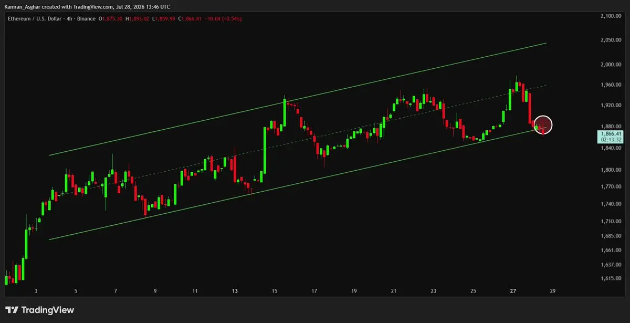630x323 pixels.
Task: Click date label 27 on time axis
Action: [513, 290]
